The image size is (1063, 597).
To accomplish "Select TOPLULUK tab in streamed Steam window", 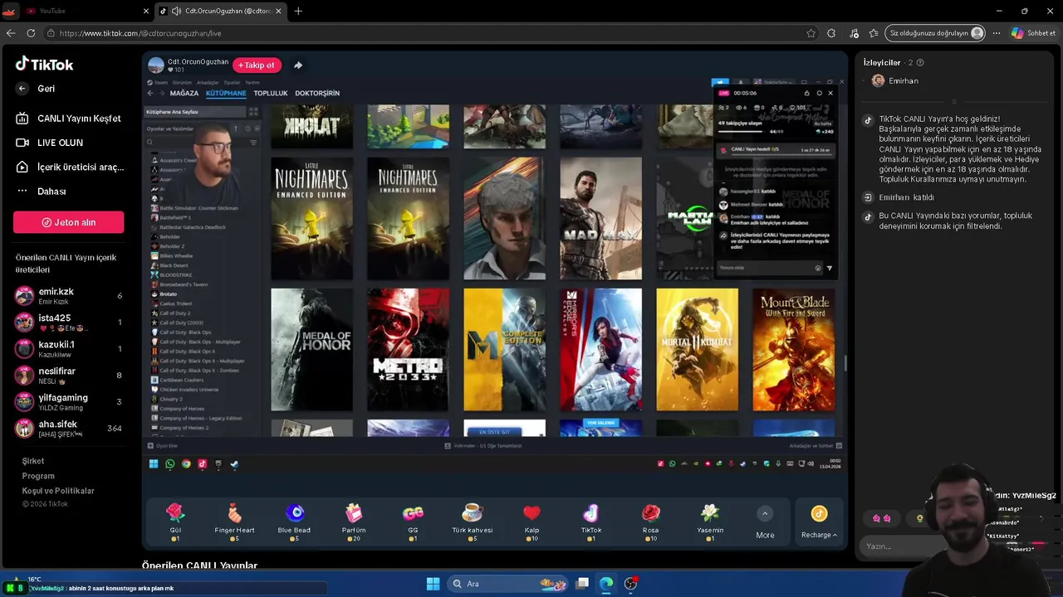I will 271,94.
